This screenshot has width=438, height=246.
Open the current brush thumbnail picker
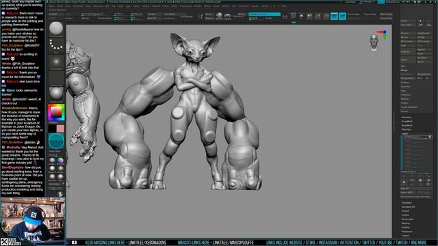[56, 29]
